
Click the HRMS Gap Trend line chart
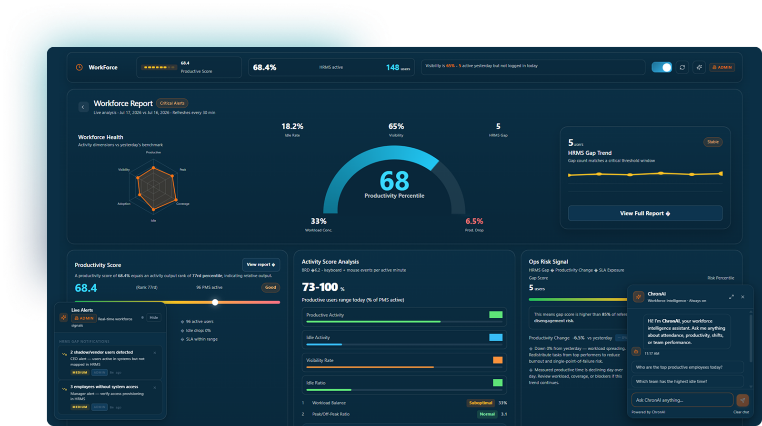645,174
